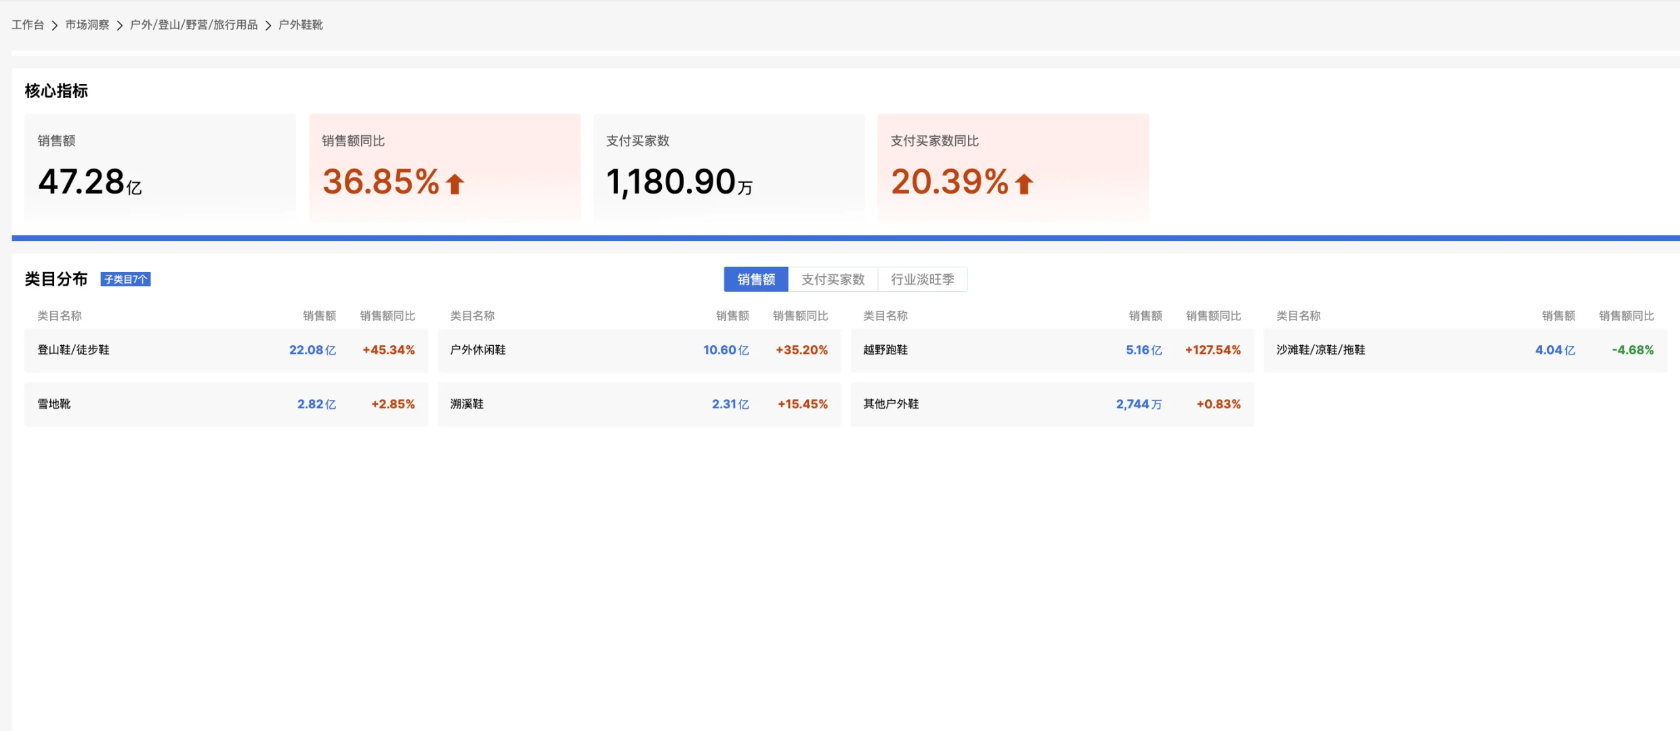
Task: Click the 子类目7个 badge
Action: (125, 280)
